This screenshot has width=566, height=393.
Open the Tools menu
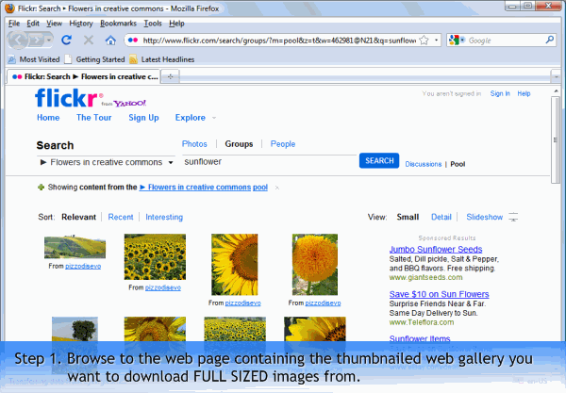(153, 24)
